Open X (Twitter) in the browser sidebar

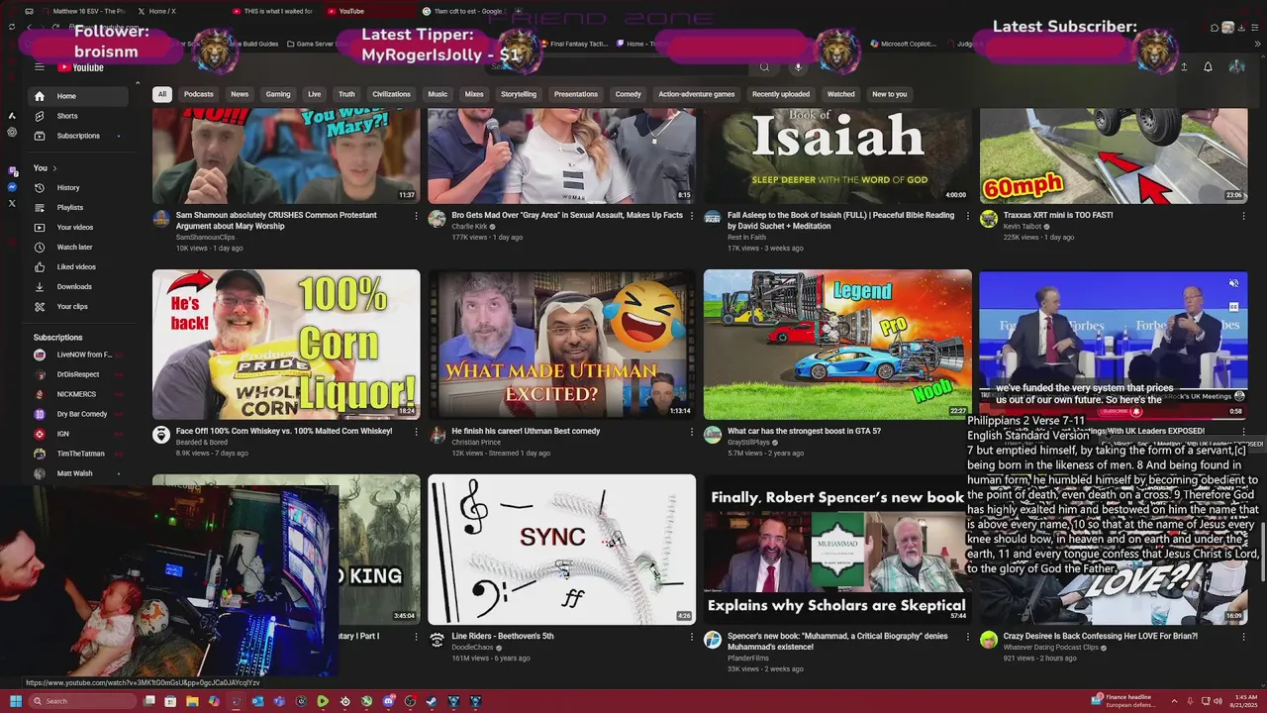pos(12,203)
